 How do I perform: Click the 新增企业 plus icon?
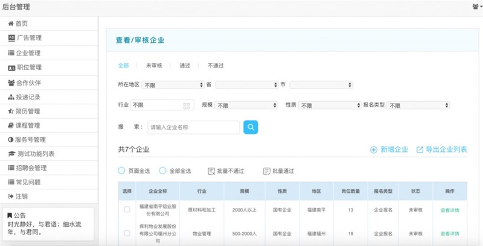click(x=374, y=150)
